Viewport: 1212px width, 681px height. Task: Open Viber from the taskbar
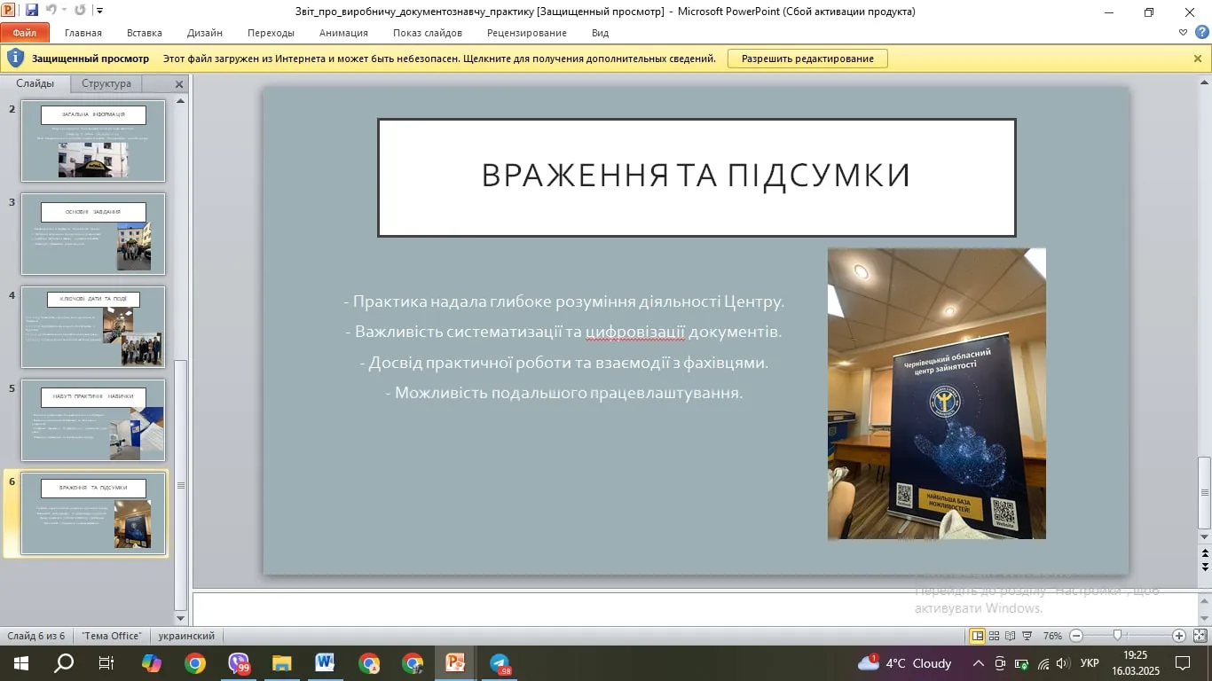coord(239,663)
